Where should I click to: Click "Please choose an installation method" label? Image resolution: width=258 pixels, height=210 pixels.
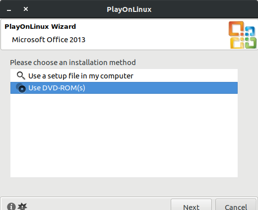point(73,63)
